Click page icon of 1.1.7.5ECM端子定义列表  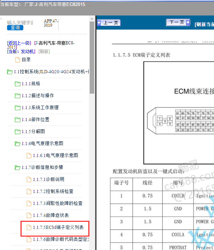pos(29,227)
